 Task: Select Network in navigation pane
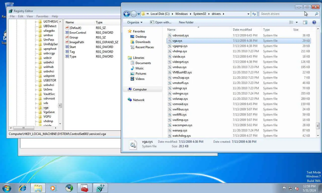(139, 100)
